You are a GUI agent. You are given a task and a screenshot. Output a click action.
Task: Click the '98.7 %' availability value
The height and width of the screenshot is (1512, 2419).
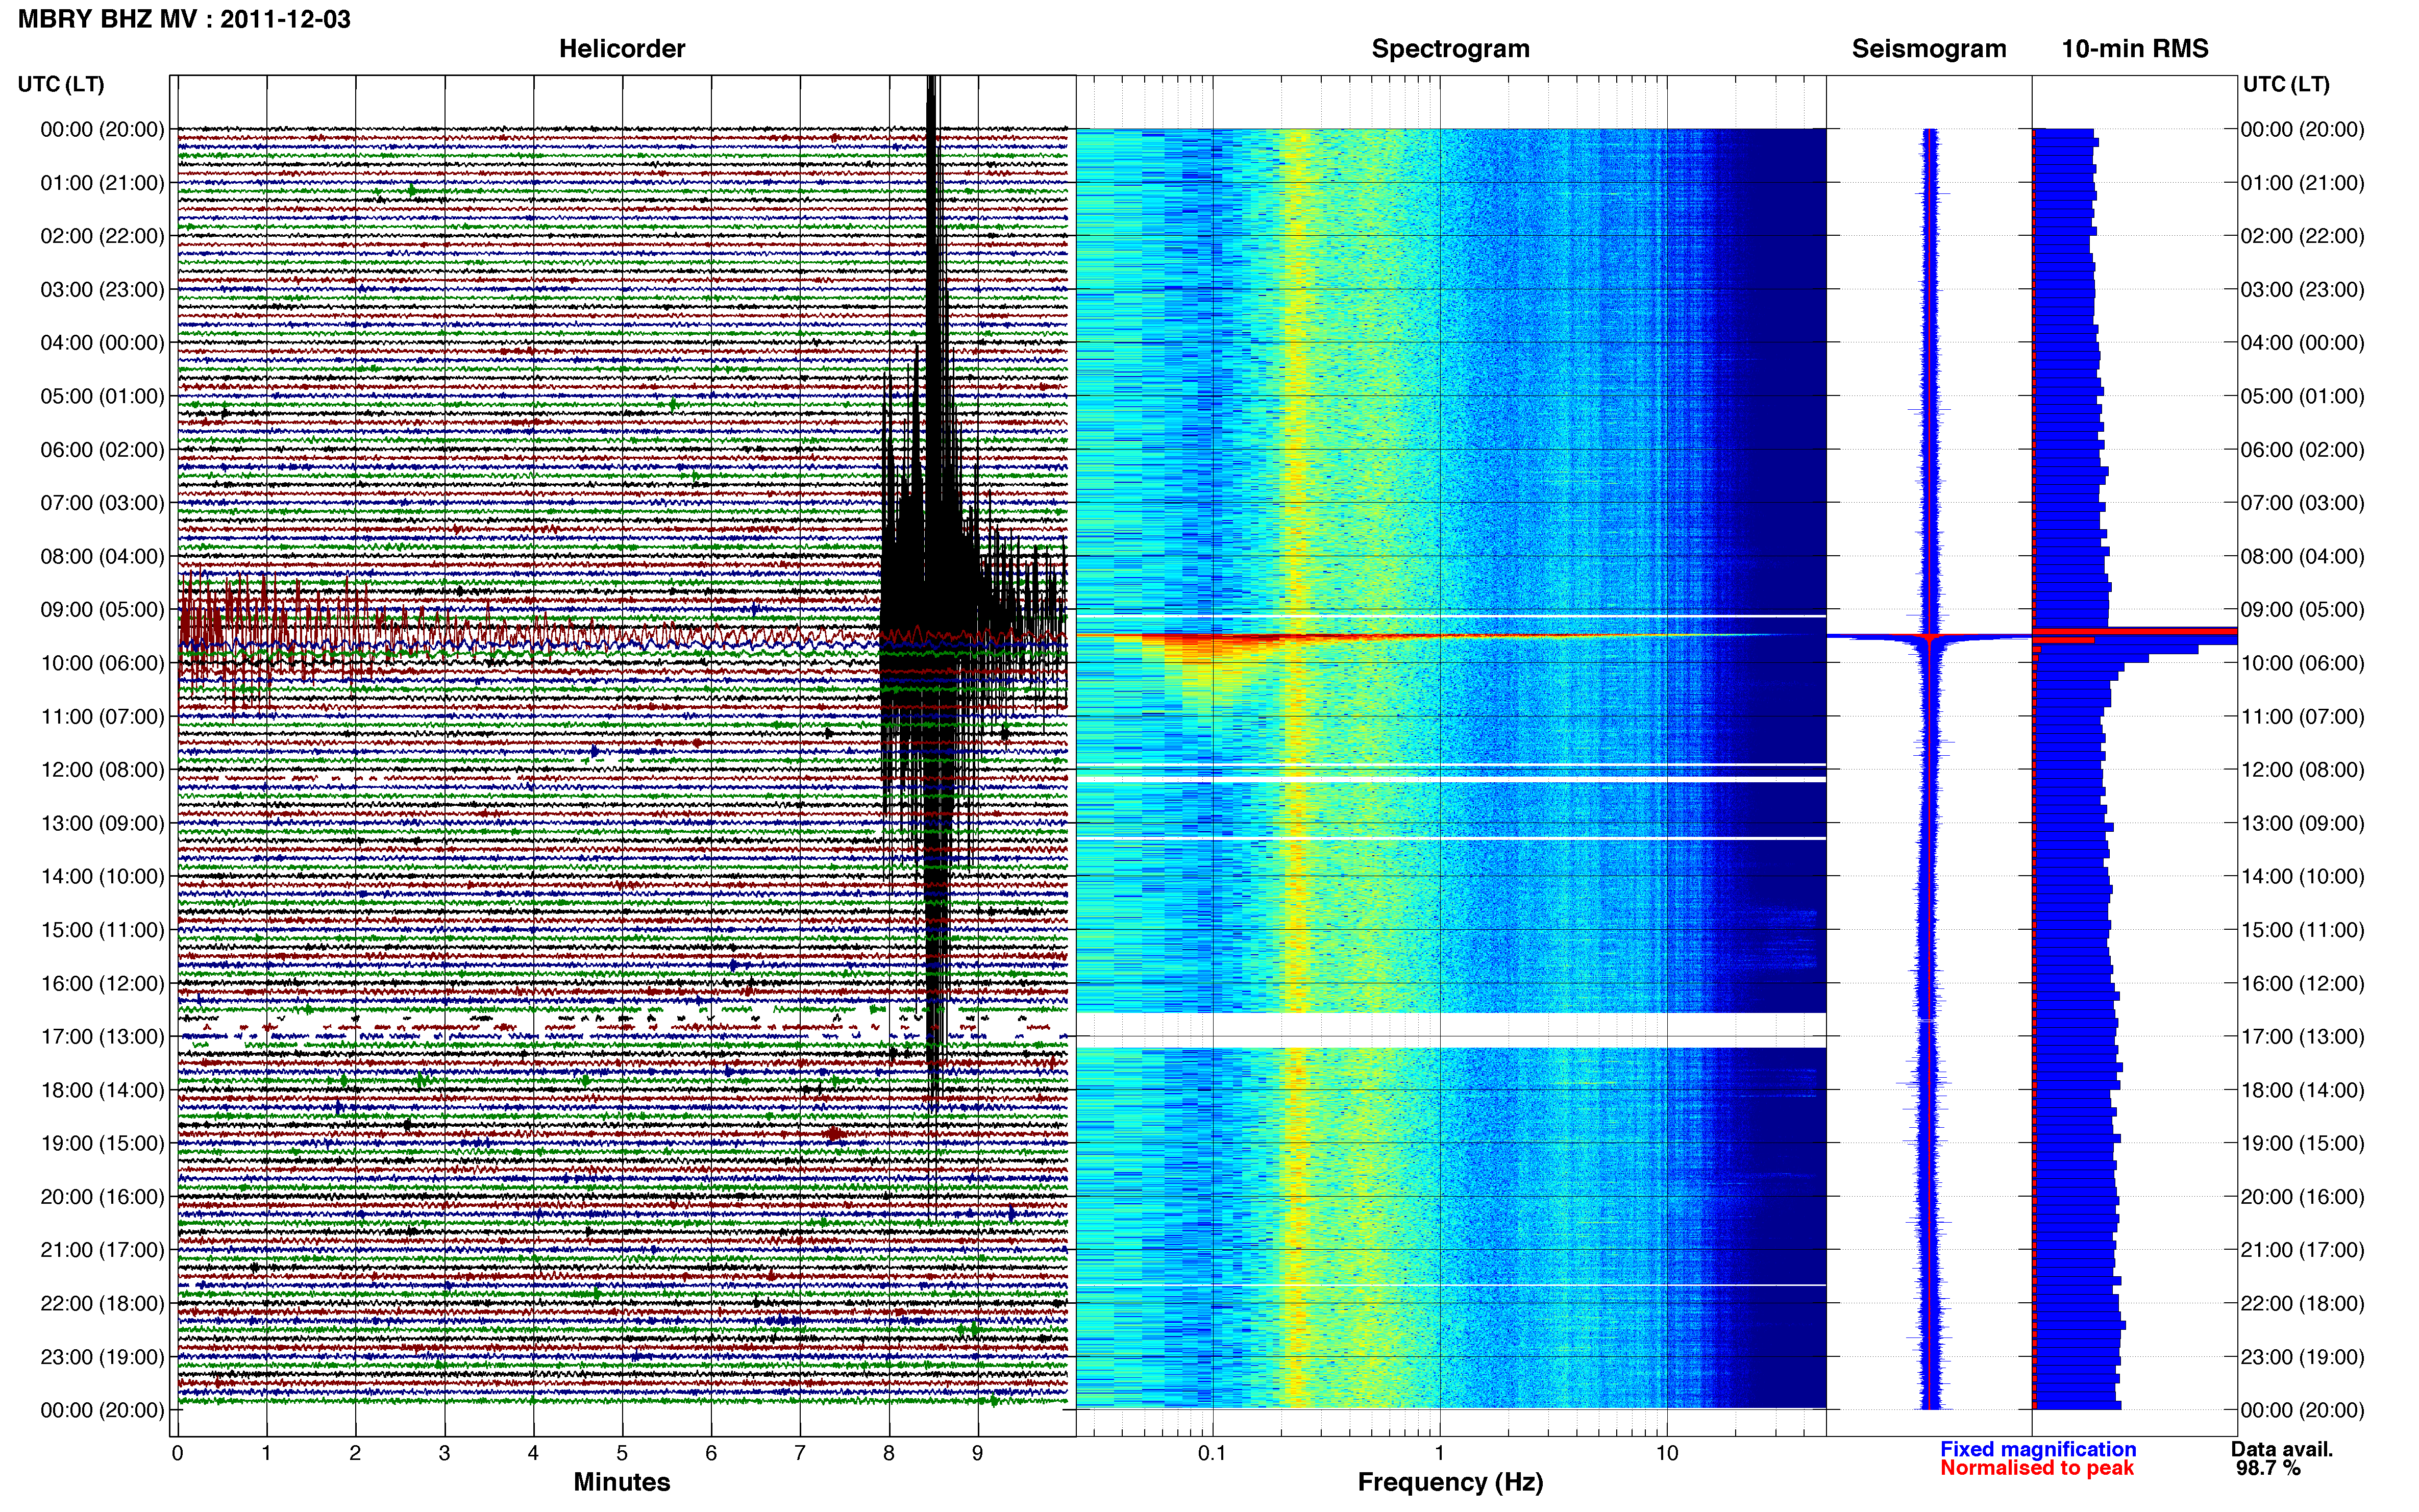(x=2268, y=1468)
